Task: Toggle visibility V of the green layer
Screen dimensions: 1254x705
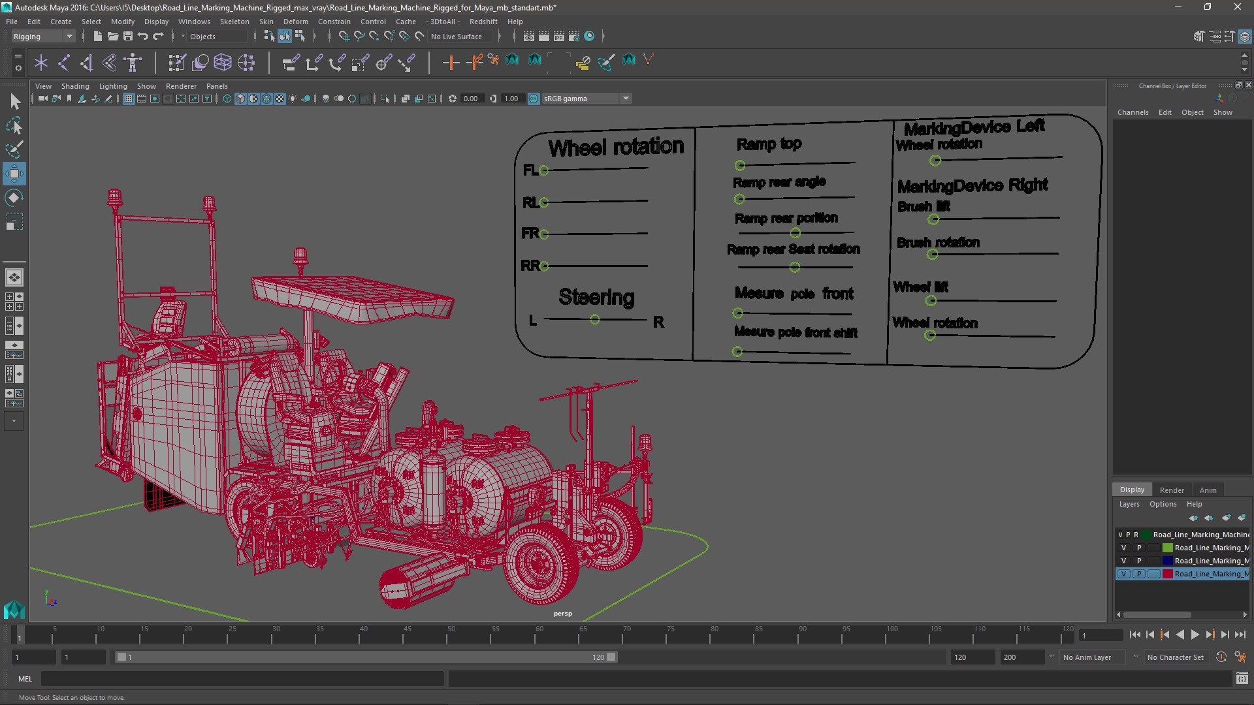Action: point(1123,548)
